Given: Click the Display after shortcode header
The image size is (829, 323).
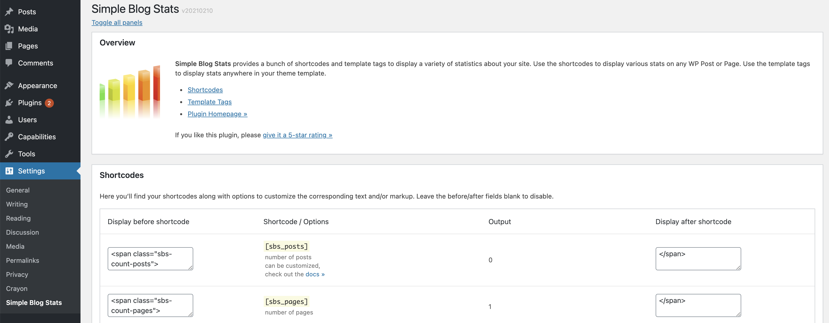Looking at the screenshot, I should pyautogui.click(x=693, y=222).
